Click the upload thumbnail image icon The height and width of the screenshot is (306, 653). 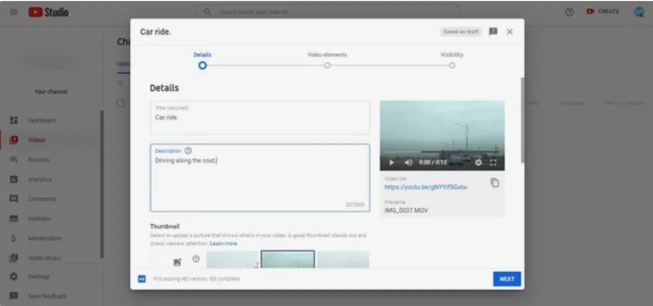177,262
